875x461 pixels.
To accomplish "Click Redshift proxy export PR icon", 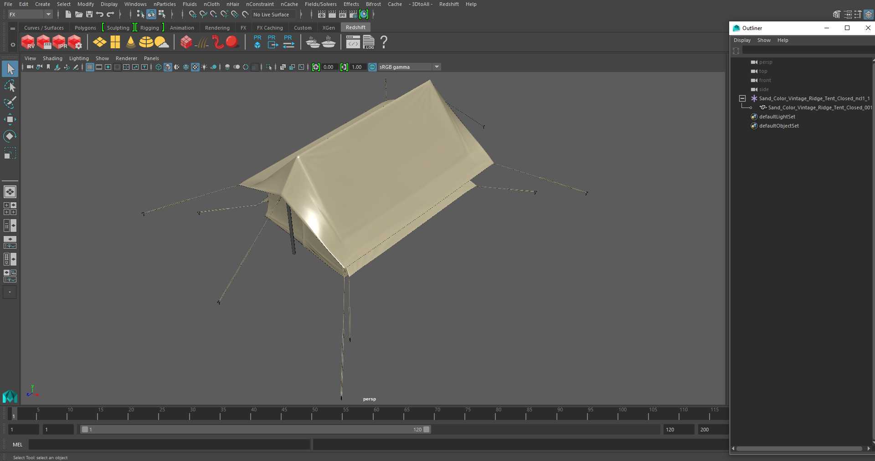I will point(273,41).
